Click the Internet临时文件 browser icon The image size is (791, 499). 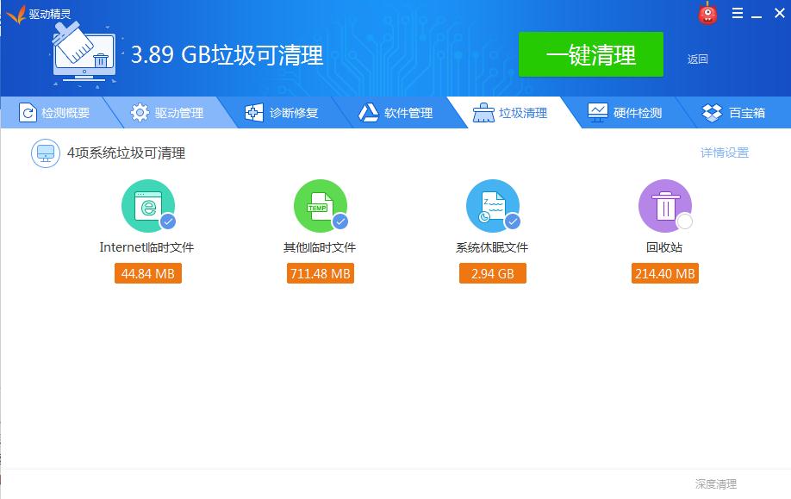coord(148,206)
